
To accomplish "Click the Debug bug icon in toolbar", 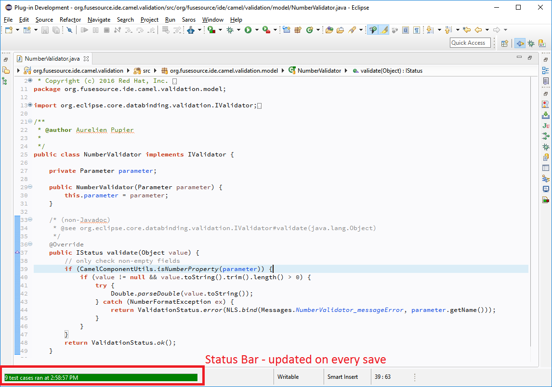I will pos(230,30).
